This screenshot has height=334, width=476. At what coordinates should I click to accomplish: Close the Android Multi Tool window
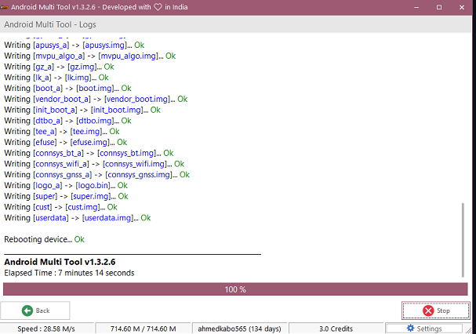461,6
